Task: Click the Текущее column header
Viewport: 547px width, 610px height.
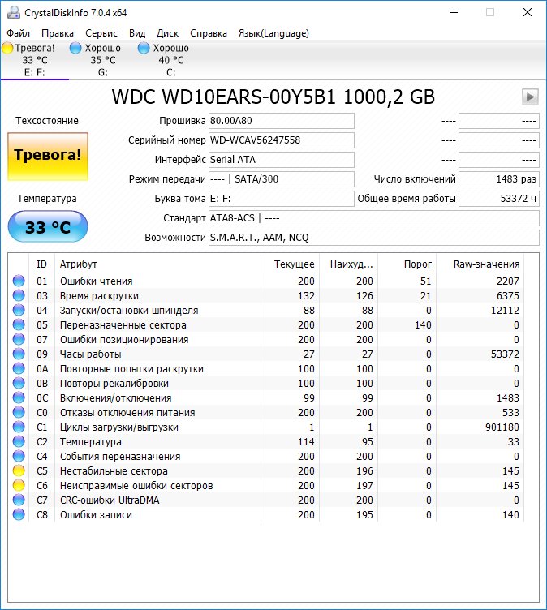Action: 290,264
